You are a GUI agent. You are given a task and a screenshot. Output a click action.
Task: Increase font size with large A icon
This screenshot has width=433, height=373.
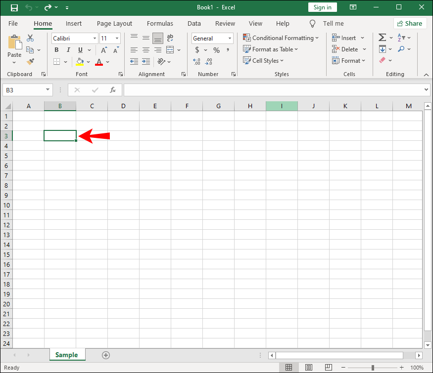[x=104, y=50]
